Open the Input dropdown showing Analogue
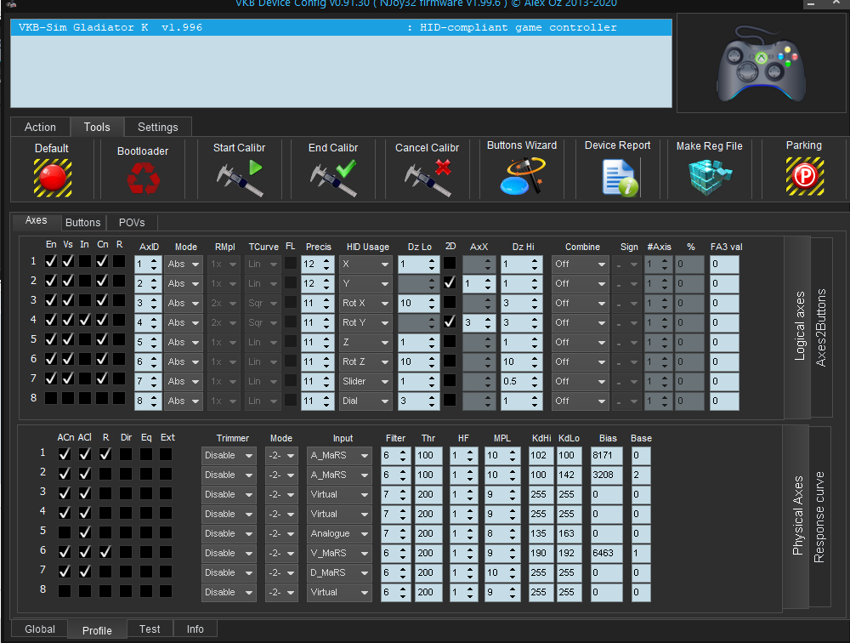Viewport: 850px width, 643px height. coord(339,534)
